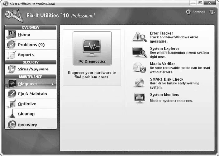Click 'Diagnose your hardware to find problem areas' text
219x156 pixels.
(92, 75)
